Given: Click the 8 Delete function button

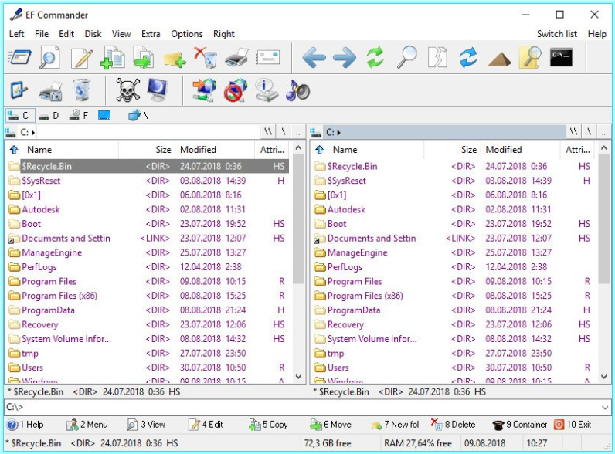Looking at the screenshot, I should pyautogui.click(x=454, y=425).
